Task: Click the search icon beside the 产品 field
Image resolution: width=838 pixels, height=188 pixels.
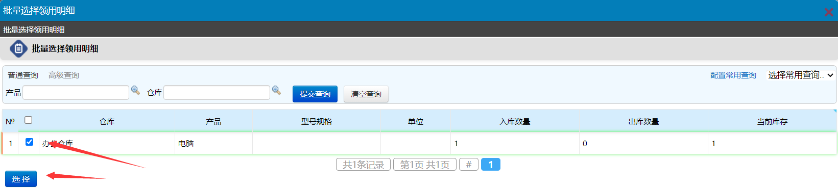Action: 135,90
